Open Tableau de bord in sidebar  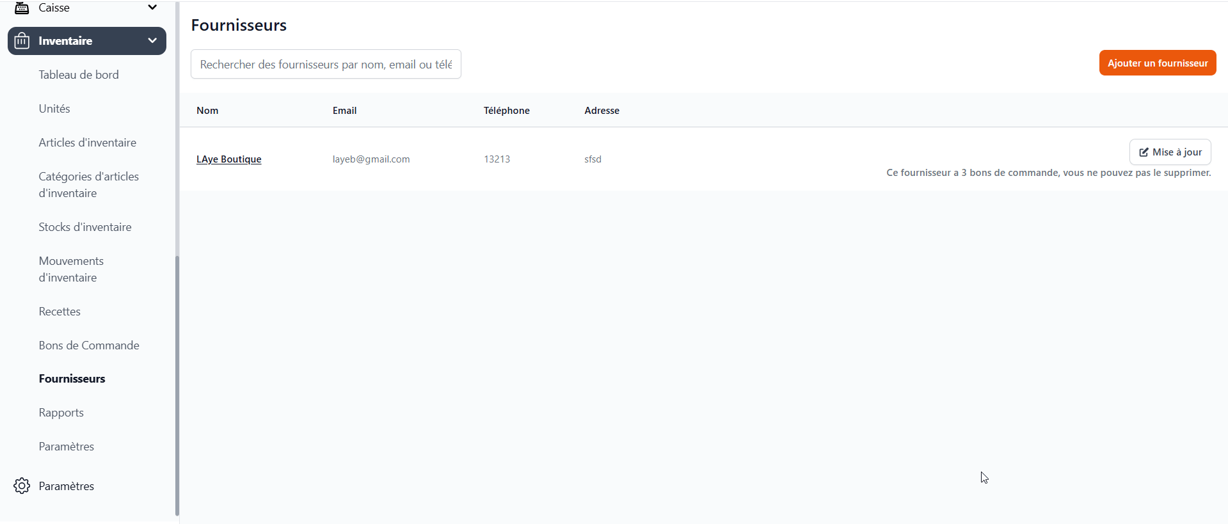pyautogui.click(x=79, y=75)
